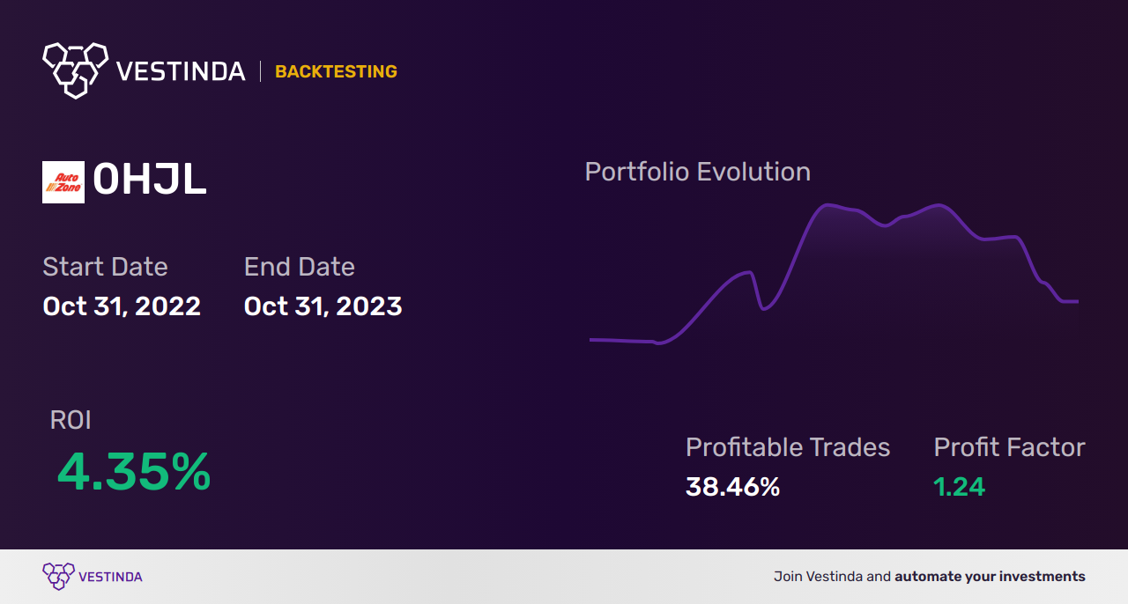Click the Oct 31, 2022 start date value
Image resolution: width=1128 pixels, height=604 pixels.
pos(122,306)
